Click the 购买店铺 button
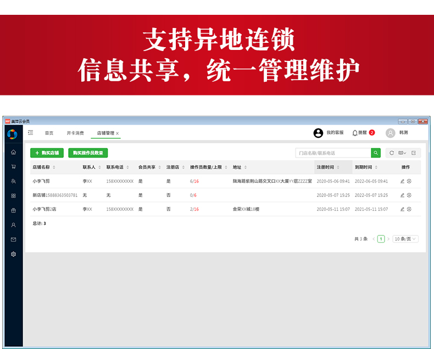This screenshot has height=349, width=434. [47, 153]
